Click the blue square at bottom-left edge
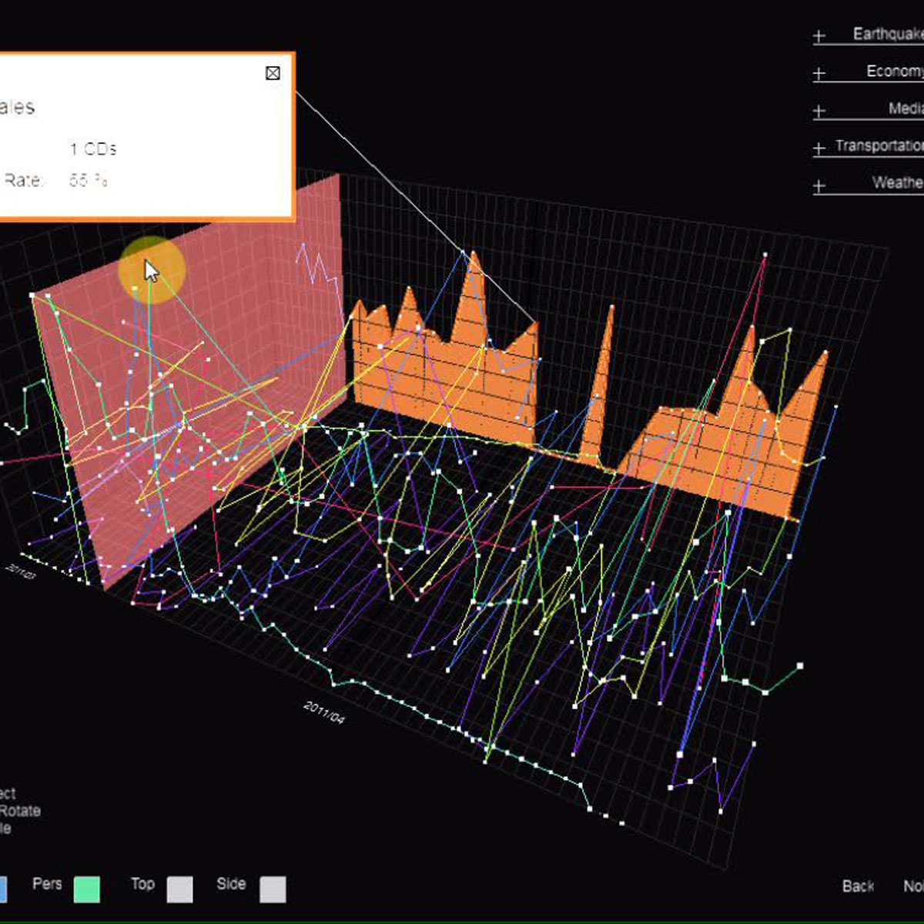 point(2,889)
